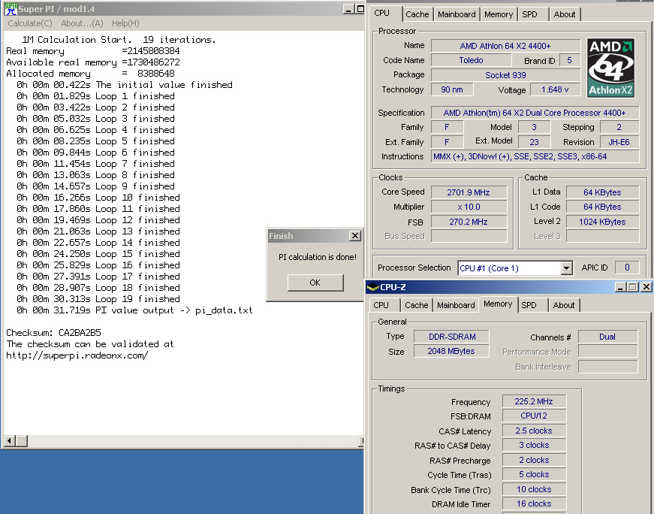Close the Finish dialog with the X
Screen dimensions: 654x514
point(355,236)
